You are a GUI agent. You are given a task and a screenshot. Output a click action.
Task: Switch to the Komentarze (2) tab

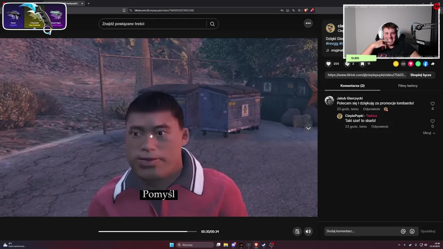point(352,86)
